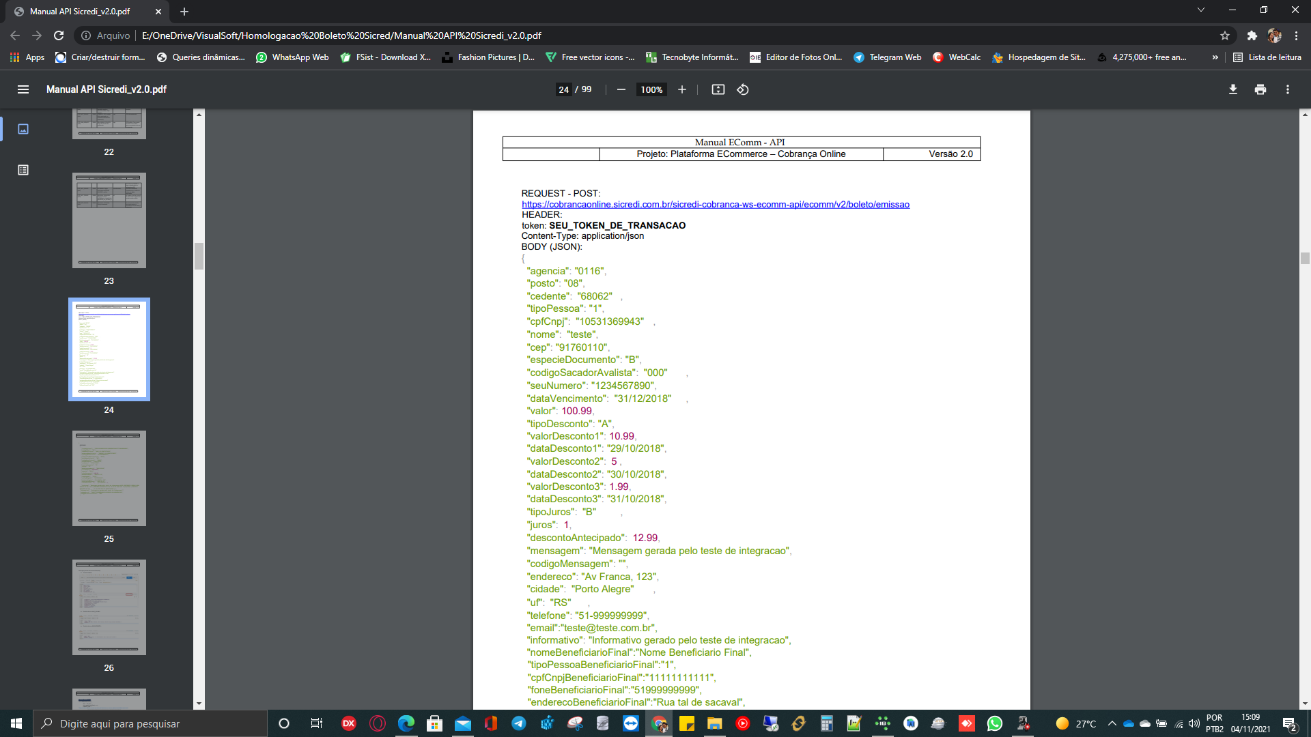Click the Sicredi boleto emissao URL

tap(716, 204)
